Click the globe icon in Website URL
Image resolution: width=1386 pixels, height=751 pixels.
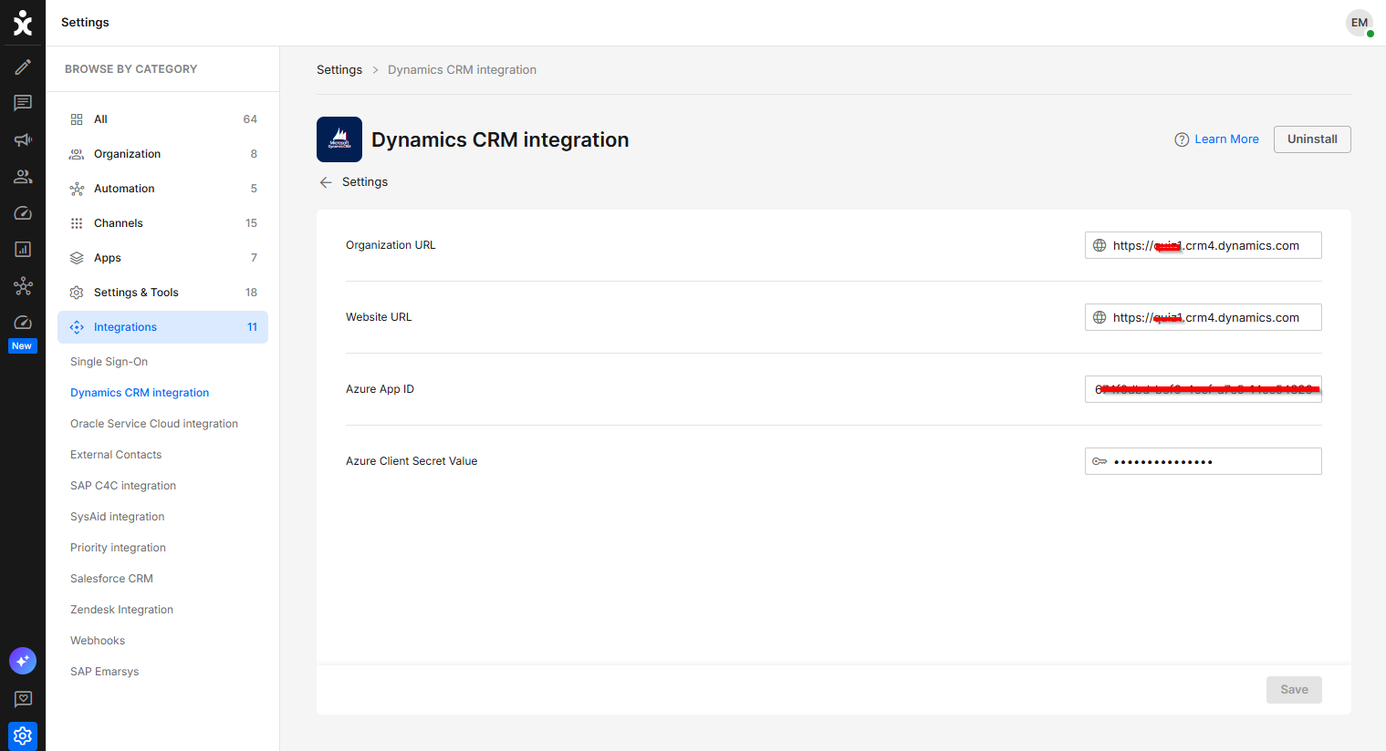[x=1099, y=317]
